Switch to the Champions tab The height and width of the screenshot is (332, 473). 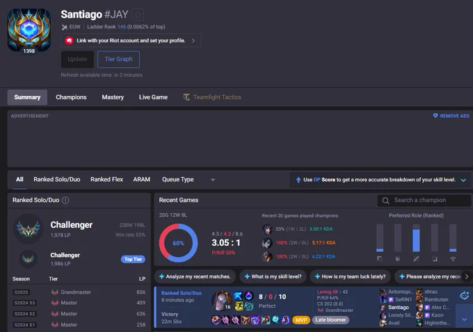point(71,97)
